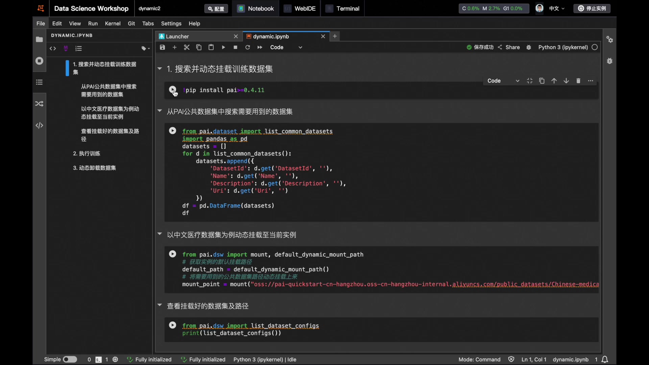649x365 pixels.
Task: Save the notebook with the save icon
Action: pyautogui.click(x=163, y=47)
